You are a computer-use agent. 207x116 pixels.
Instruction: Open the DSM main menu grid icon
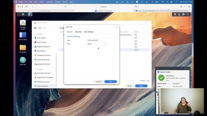pos(23,14)
